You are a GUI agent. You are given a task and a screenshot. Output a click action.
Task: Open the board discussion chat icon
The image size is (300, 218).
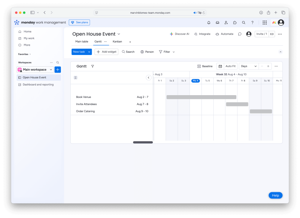[240, 34]
